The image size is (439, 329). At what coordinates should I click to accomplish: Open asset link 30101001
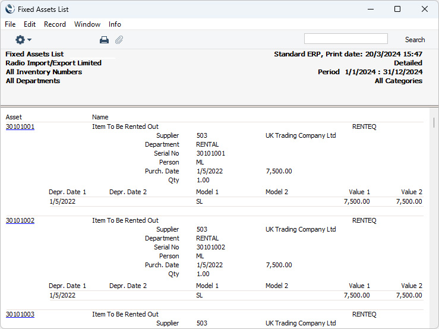click(x=20, y=126)
